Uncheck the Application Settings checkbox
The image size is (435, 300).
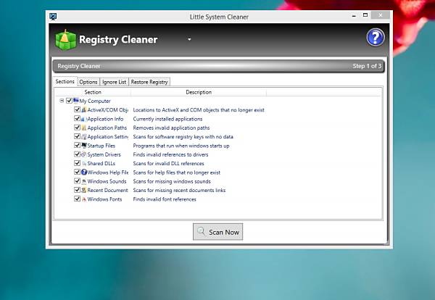pos(77,136)
